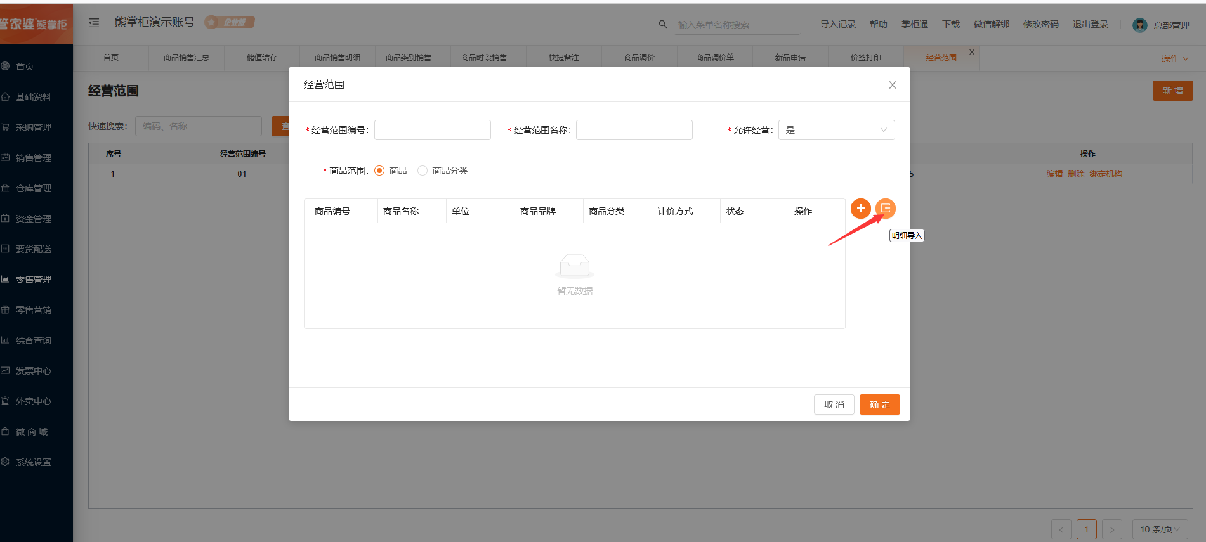Select the 商品分类 radio button
1206x542 pixels.
[423, 171]
